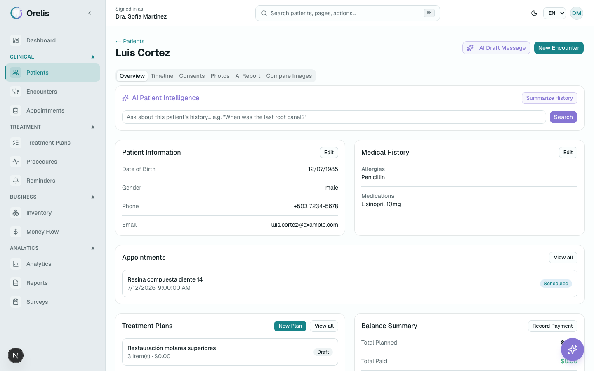Click the birth date 12/07/1985
The height and width of the screenshot is (371, 594).
point(323,169)
